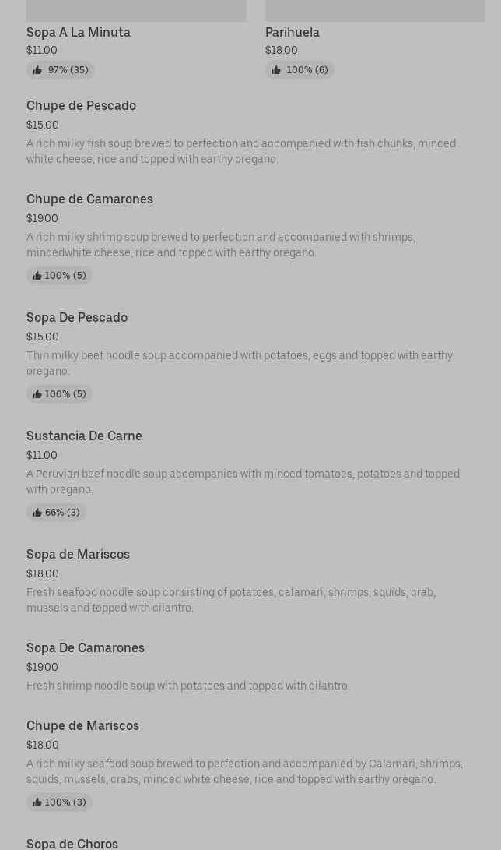This screenshot has width=501, height=850.
Task: Click Sopa A La Minuta image thumbnail
Action: pos(136,10)
